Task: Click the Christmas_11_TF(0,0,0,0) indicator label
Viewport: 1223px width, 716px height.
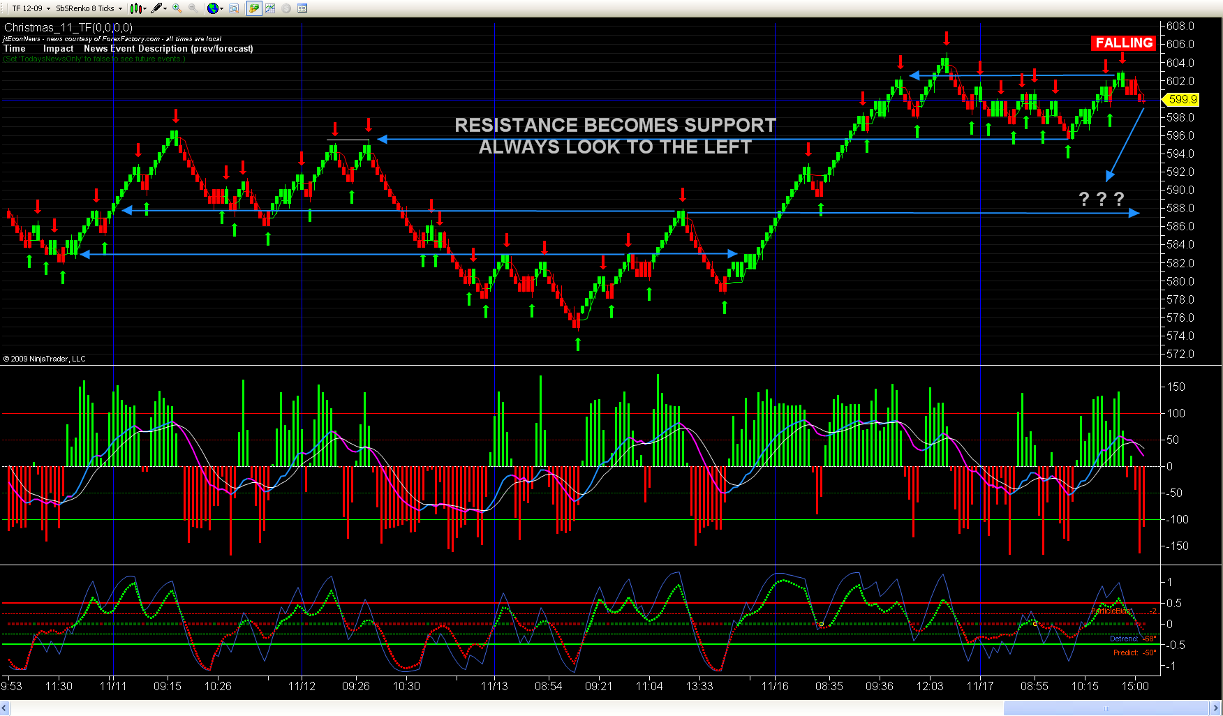Action: (68, 28)
